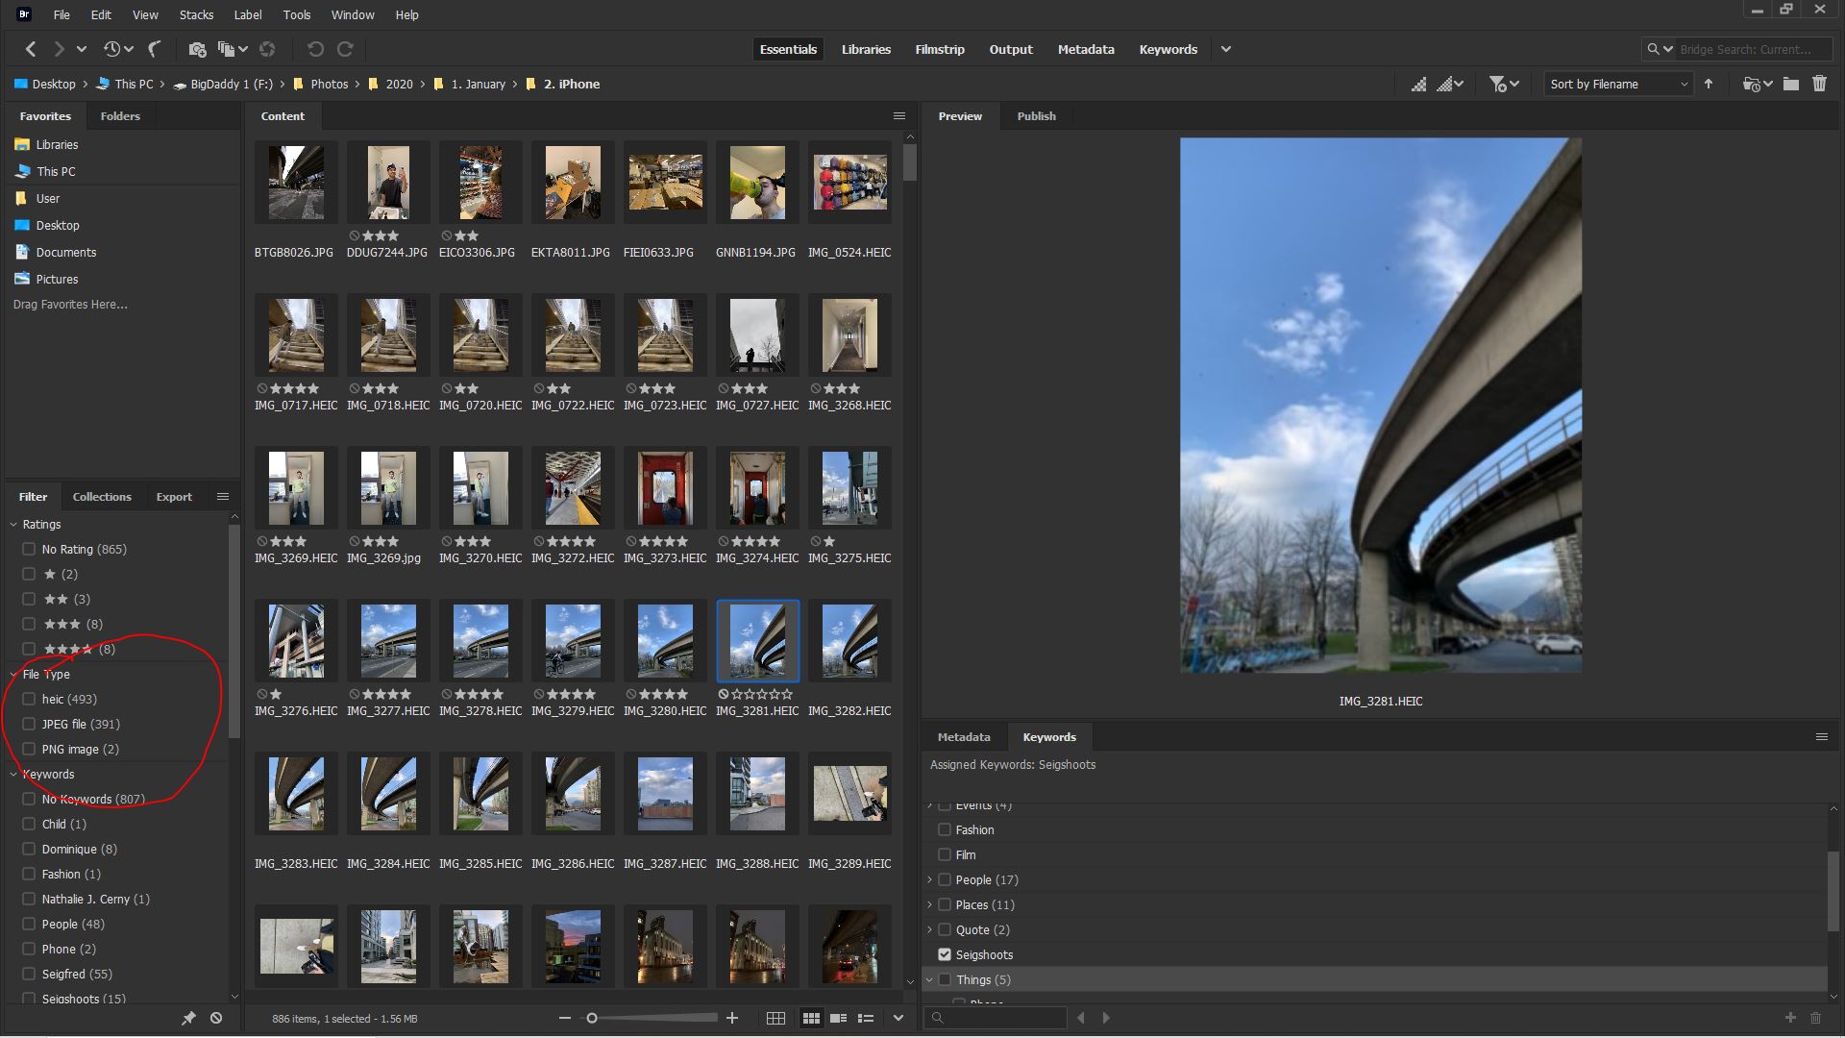The height and width of the screenshot is (1038, 1845).
Task: Click the filter/funnel icon in toolbar
Action: [1499, 84]
